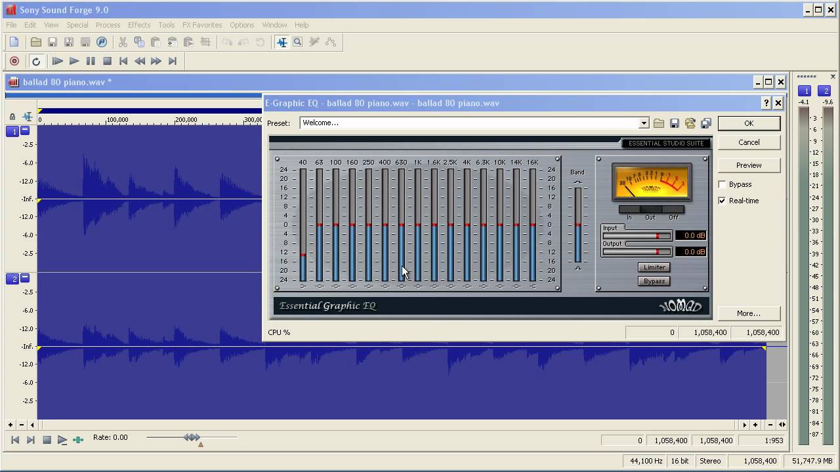The height and width of the screenshot is (472, 840).
Task: Toggle meter channel 2 button
Action: click(x=826, y=91)
